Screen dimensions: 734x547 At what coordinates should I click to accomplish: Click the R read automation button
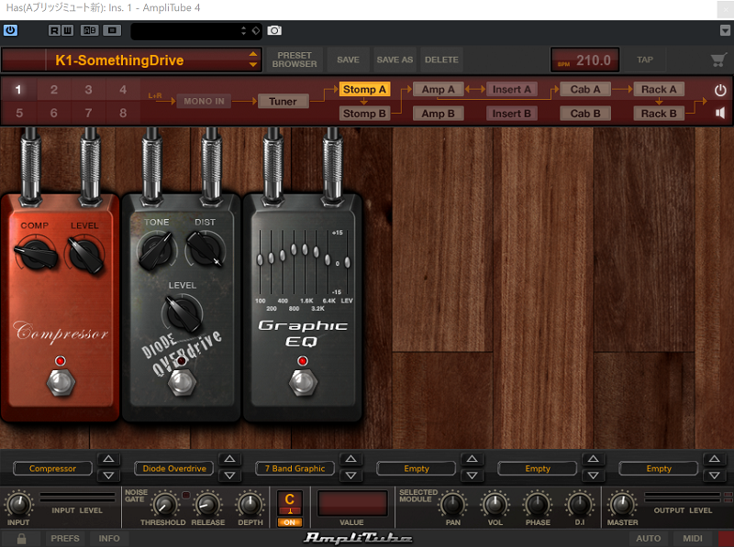[x=55, y=30]
